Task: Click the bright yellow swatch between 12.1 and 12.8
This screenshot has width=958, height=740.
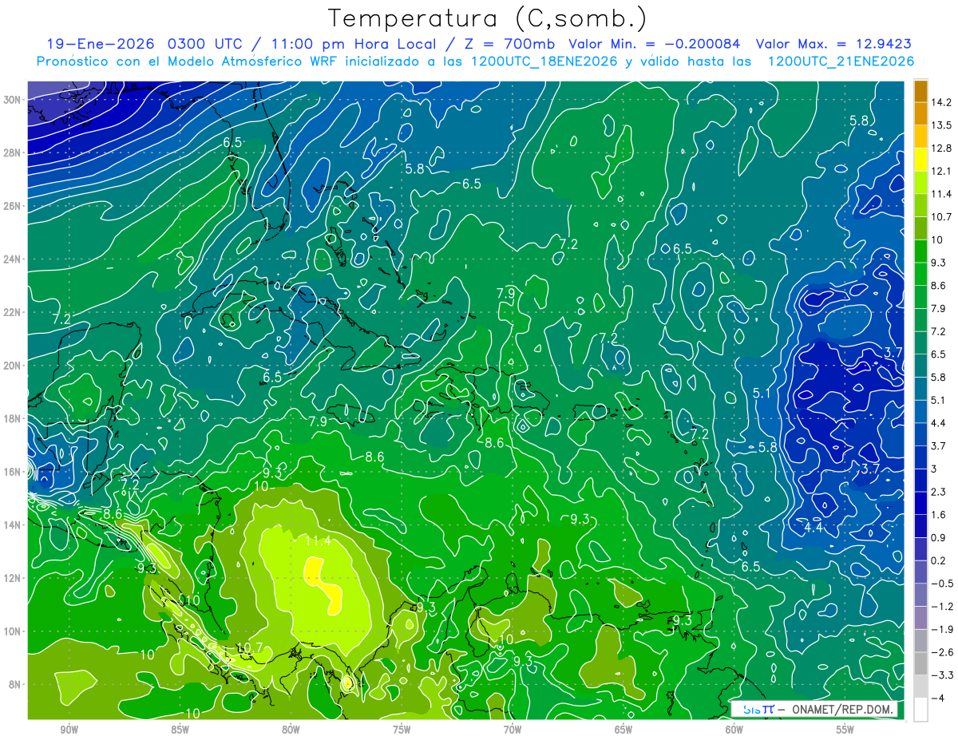Action: point(920,160)
